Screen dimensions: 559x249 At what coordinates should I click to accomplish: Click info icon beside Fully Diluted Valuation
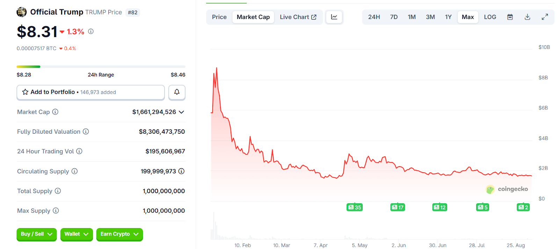click(86, 132)
